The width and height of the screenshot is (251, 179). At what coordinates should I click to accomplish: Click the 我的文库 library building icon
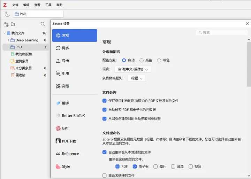(9, 33)
